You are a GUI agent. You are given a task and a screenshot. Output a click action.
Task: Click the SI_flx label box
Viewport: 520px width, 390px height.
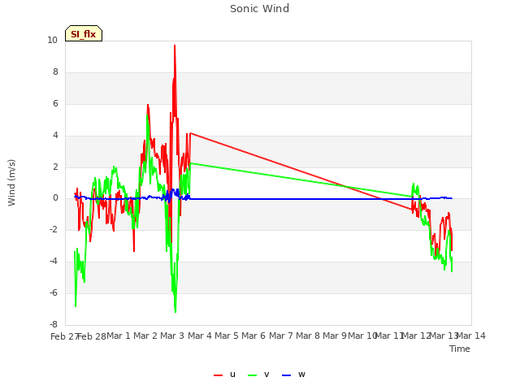click(84, 33)
